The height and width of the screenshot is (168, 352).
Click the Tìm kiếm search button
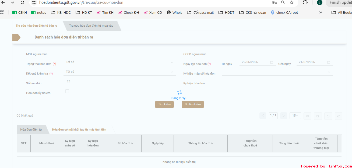point(164,104)
